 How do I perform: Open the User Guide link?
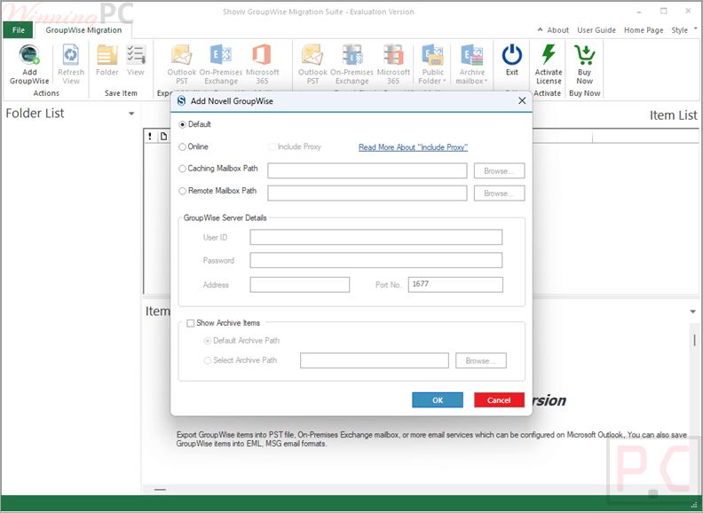[x=596, y=30]
